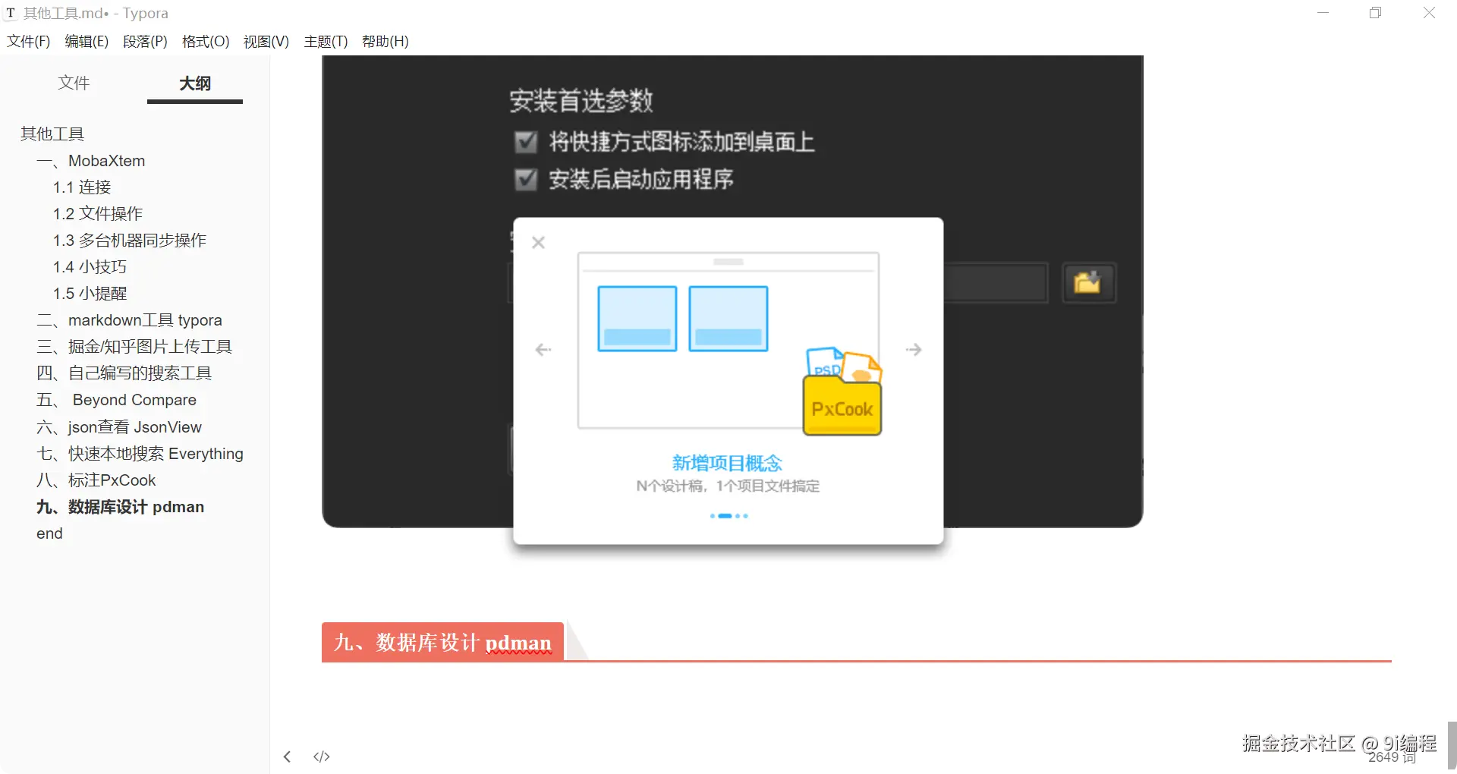The height and width of the screenshot is (774, 1457).
Task: Click the 新增项目概念 title in popup
Action: pos(727,464)
